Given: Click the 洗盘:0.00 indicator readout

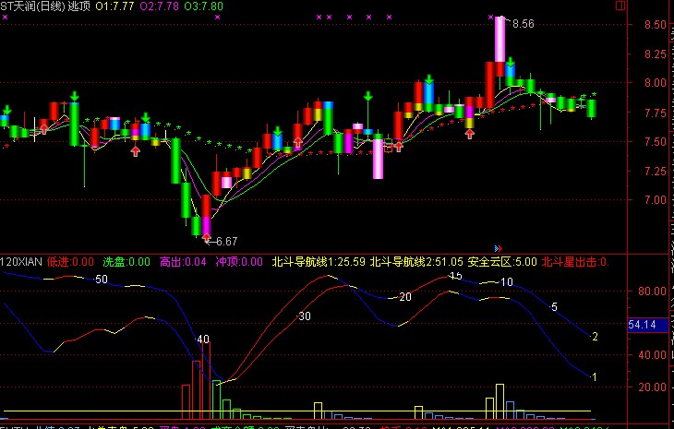Looking at the screenshot, I should (126, 262).
